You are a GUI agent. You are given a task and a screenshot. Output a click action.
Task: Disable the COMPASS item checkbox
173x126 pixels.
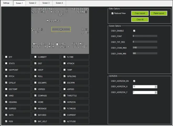[35, 95]
